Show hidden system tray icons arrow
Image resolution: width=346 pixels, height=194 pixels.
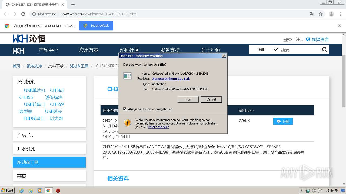(301, 190)
